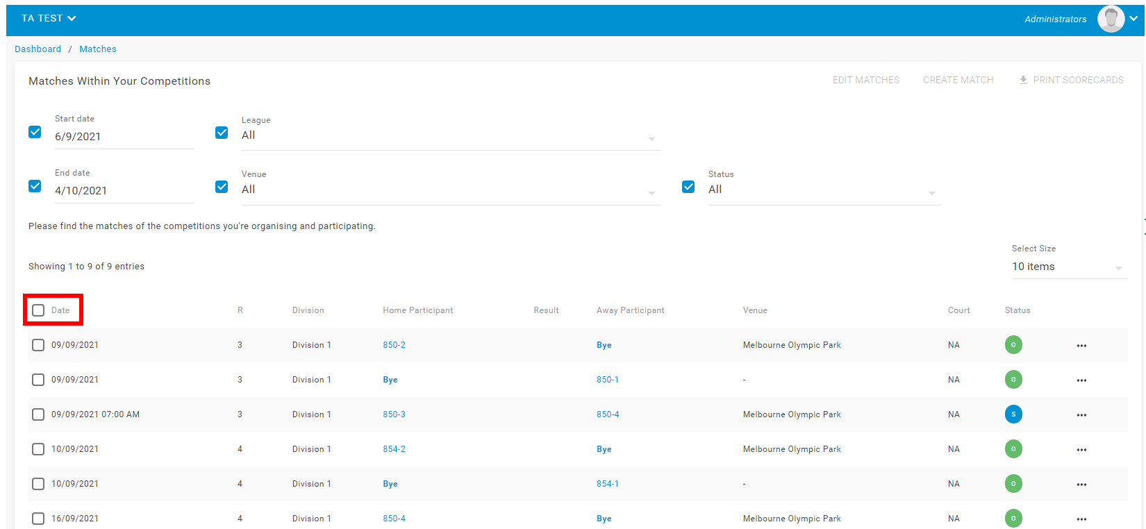
Task: Open three-dot menu for the 850-3 vs 850-4 match
Action: (1081, 415)
